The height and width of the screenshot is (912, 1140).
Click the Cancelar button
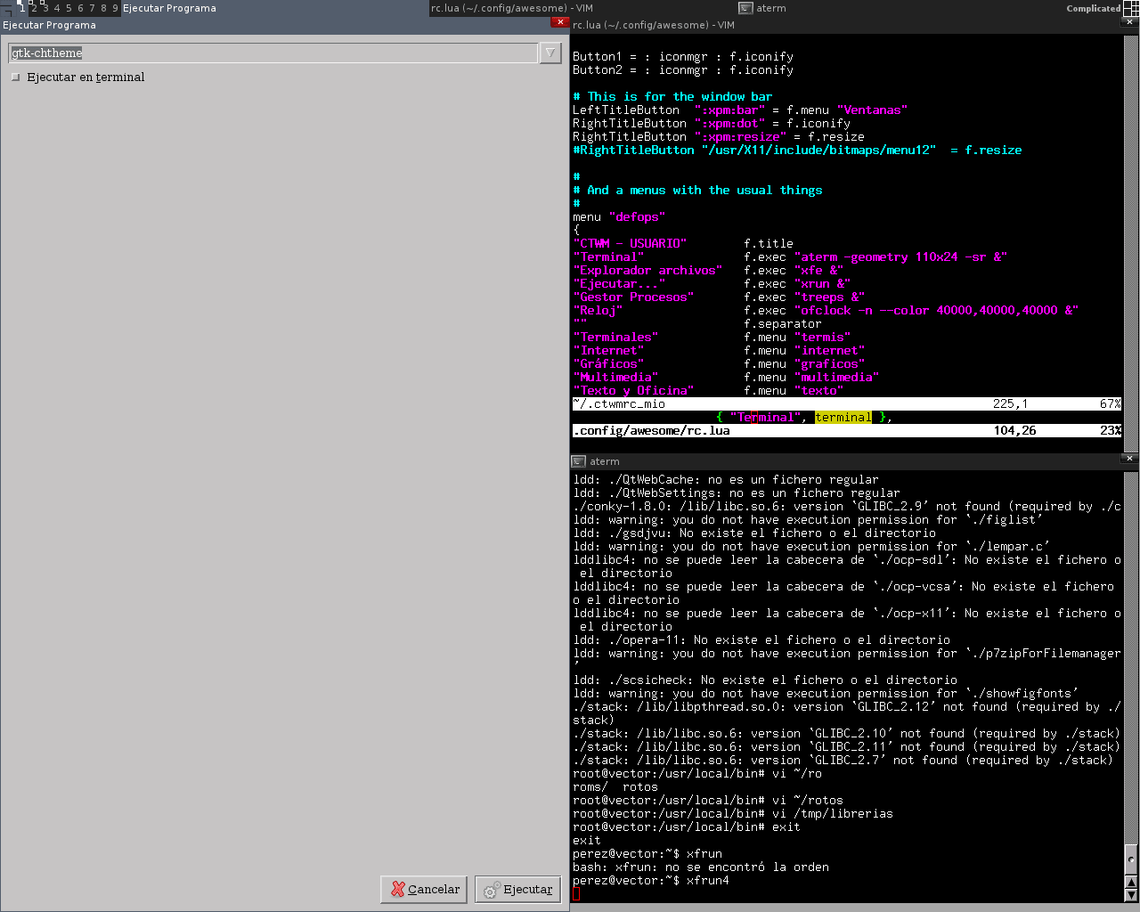[424, 889]
